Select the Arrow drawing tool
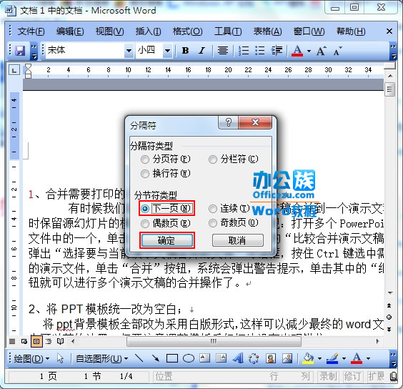 point(155,358)
